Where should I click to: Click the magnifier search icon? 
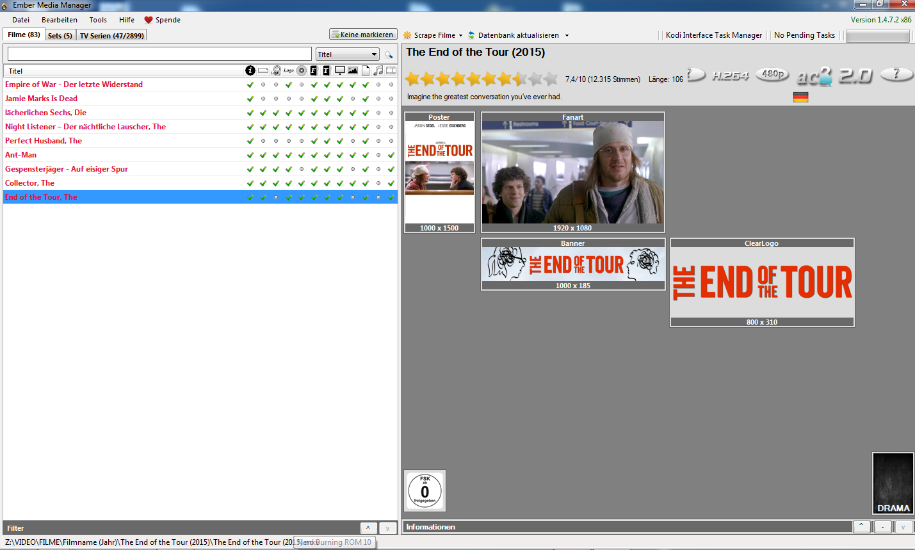389,54
